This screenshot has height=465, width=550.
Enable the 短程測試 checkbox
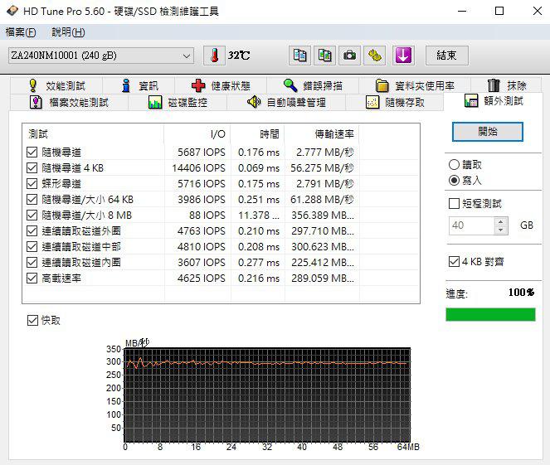coord(454,203)
